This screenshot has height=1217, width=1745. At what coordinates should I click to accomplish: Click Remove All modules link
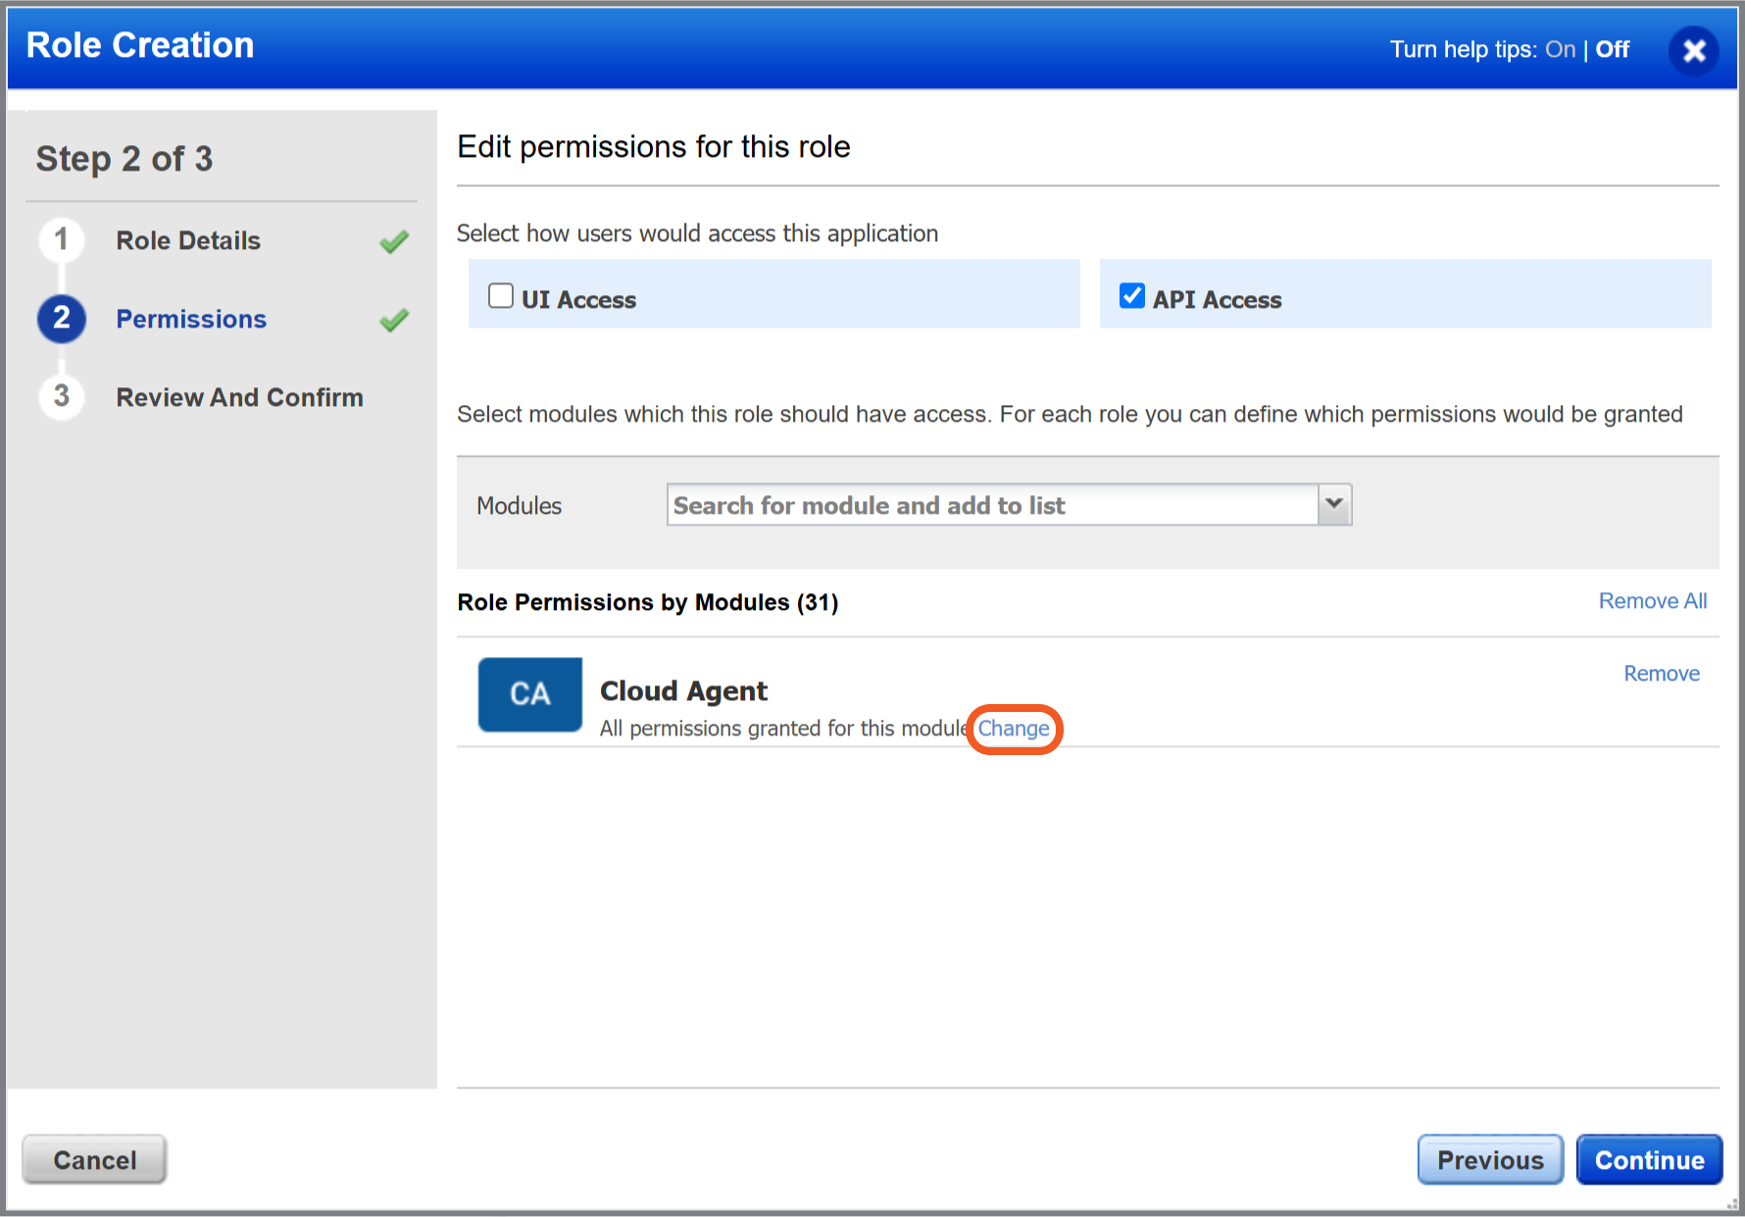coord(1652,601)
